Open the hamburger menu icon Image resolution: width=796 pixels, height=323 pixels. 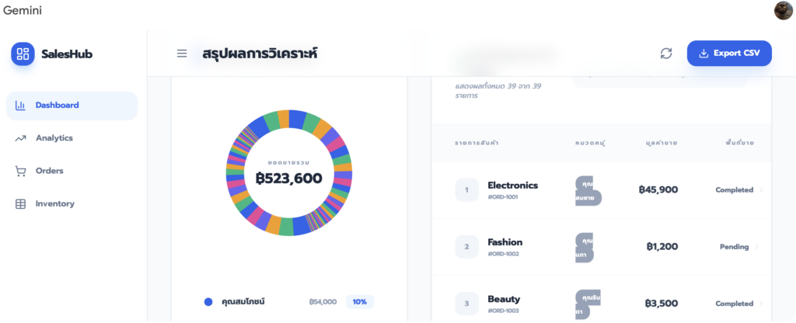tap(182, 54)
